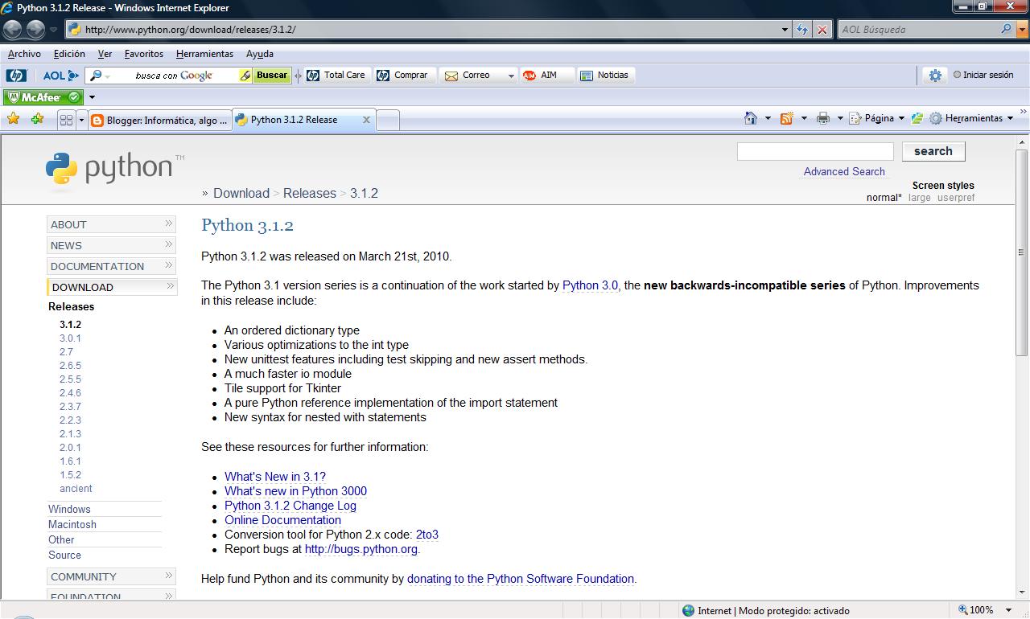The height and width of the screenshot is (619, 1030).
Task: Switch to the Blogger: Informática tab
Action: pyautogui.click(x=159, y=121)
